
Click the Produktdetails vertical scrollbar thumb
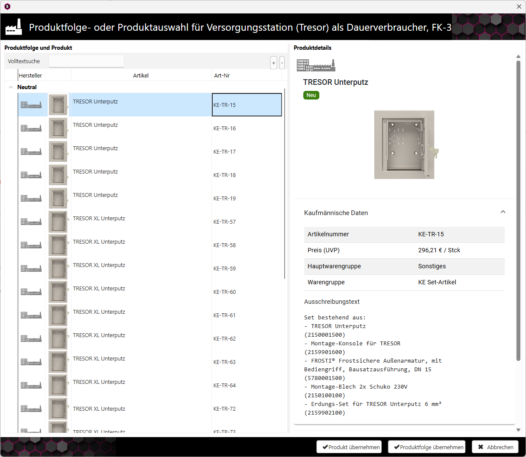tap(518, 211)
